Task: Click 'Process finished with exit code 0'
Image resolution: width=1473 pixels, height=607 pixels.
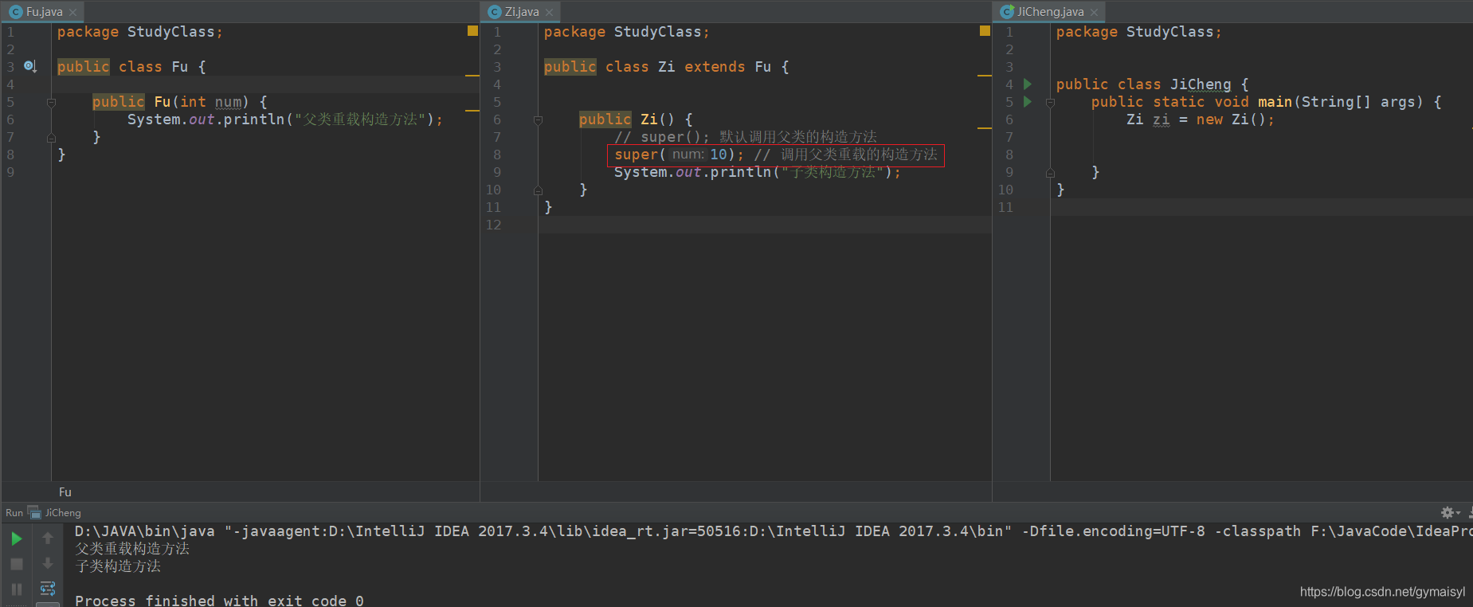Action: tap(219, 600)
